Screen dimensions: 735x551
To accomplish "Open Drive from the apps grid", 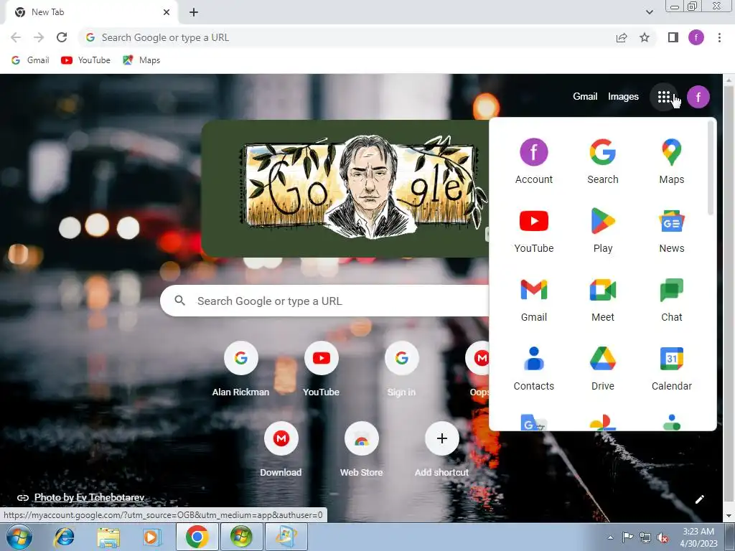I will pos(602,367).
